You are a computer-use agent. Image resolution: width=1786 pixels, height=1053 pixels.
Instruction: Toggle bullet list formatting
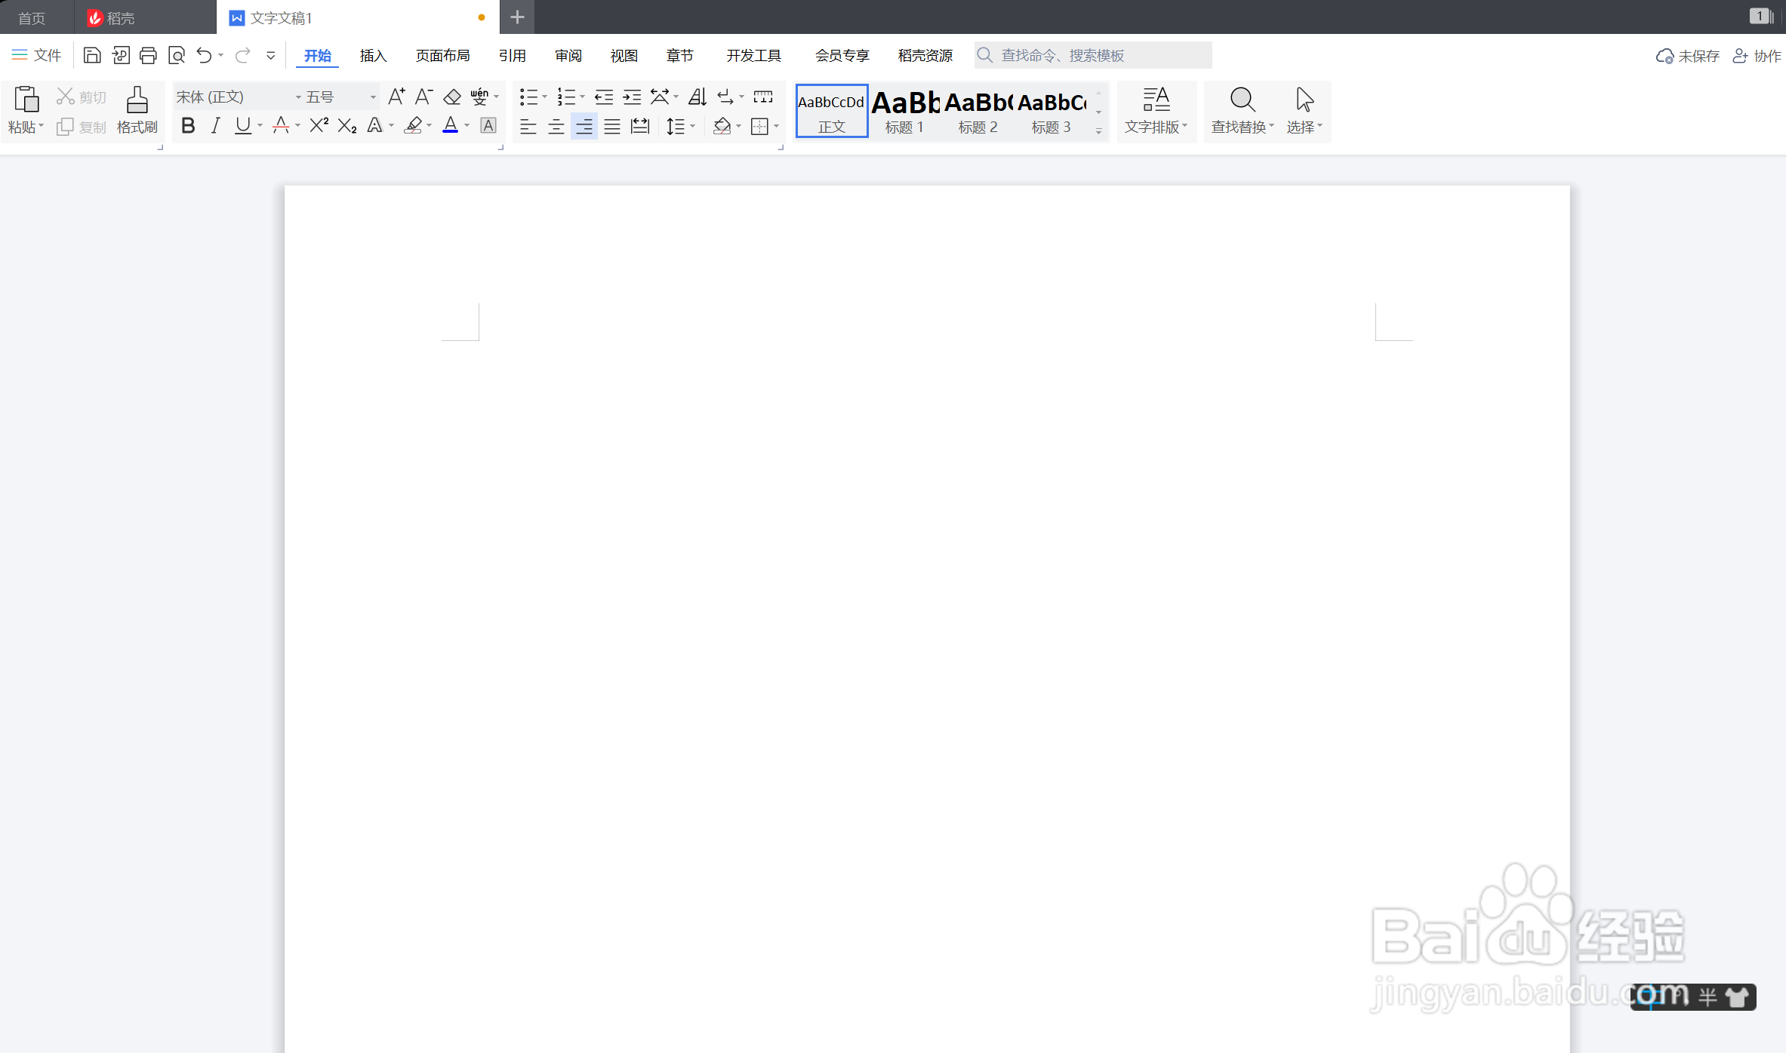tap(528, 97)
